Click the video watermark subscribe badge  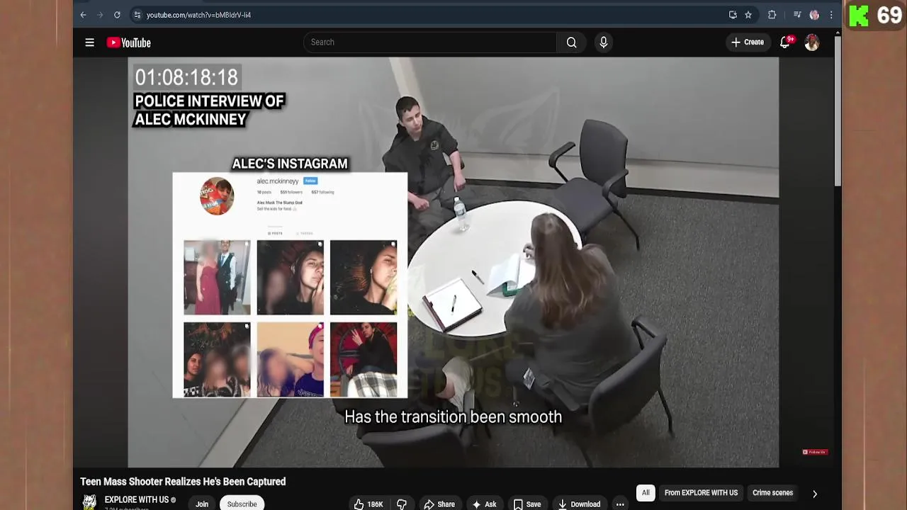point(814,452)
